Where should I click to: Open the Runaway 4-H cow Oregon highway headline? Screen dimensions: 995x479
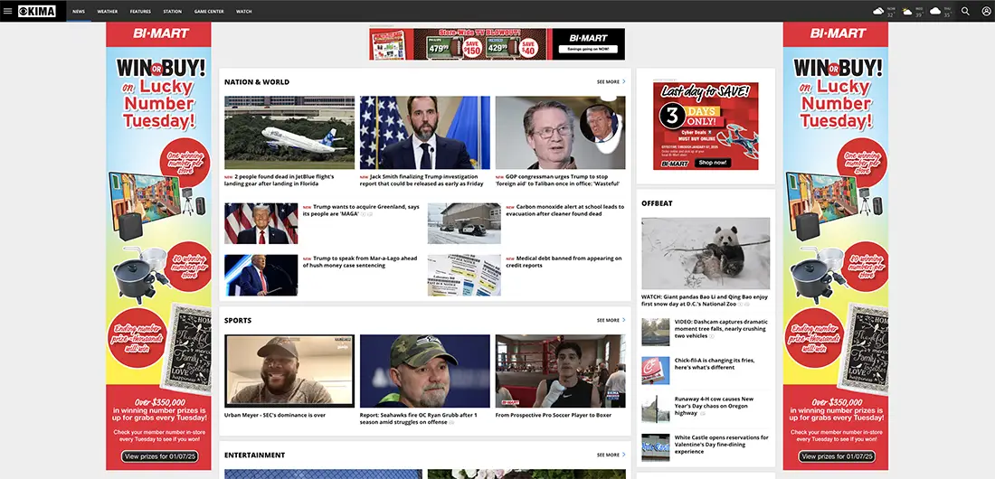click(714, 406)
